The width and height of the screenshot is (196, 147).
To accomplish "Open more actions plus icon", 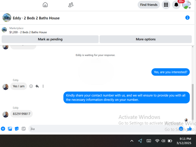I will [x=3, y=129].
